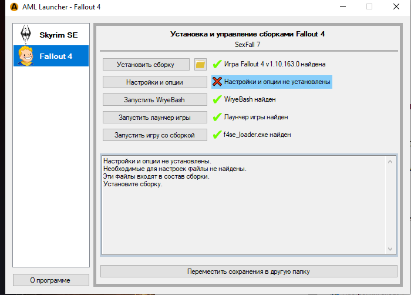The width and height of the screenshot is (411, 295).
Task: Open Настройки и опции
Action: [x=154, y=82]
